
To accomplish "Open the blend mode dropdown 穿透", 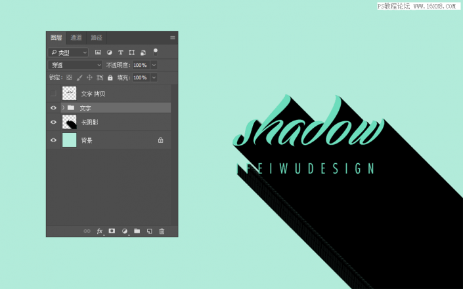I will click(76, 65).
